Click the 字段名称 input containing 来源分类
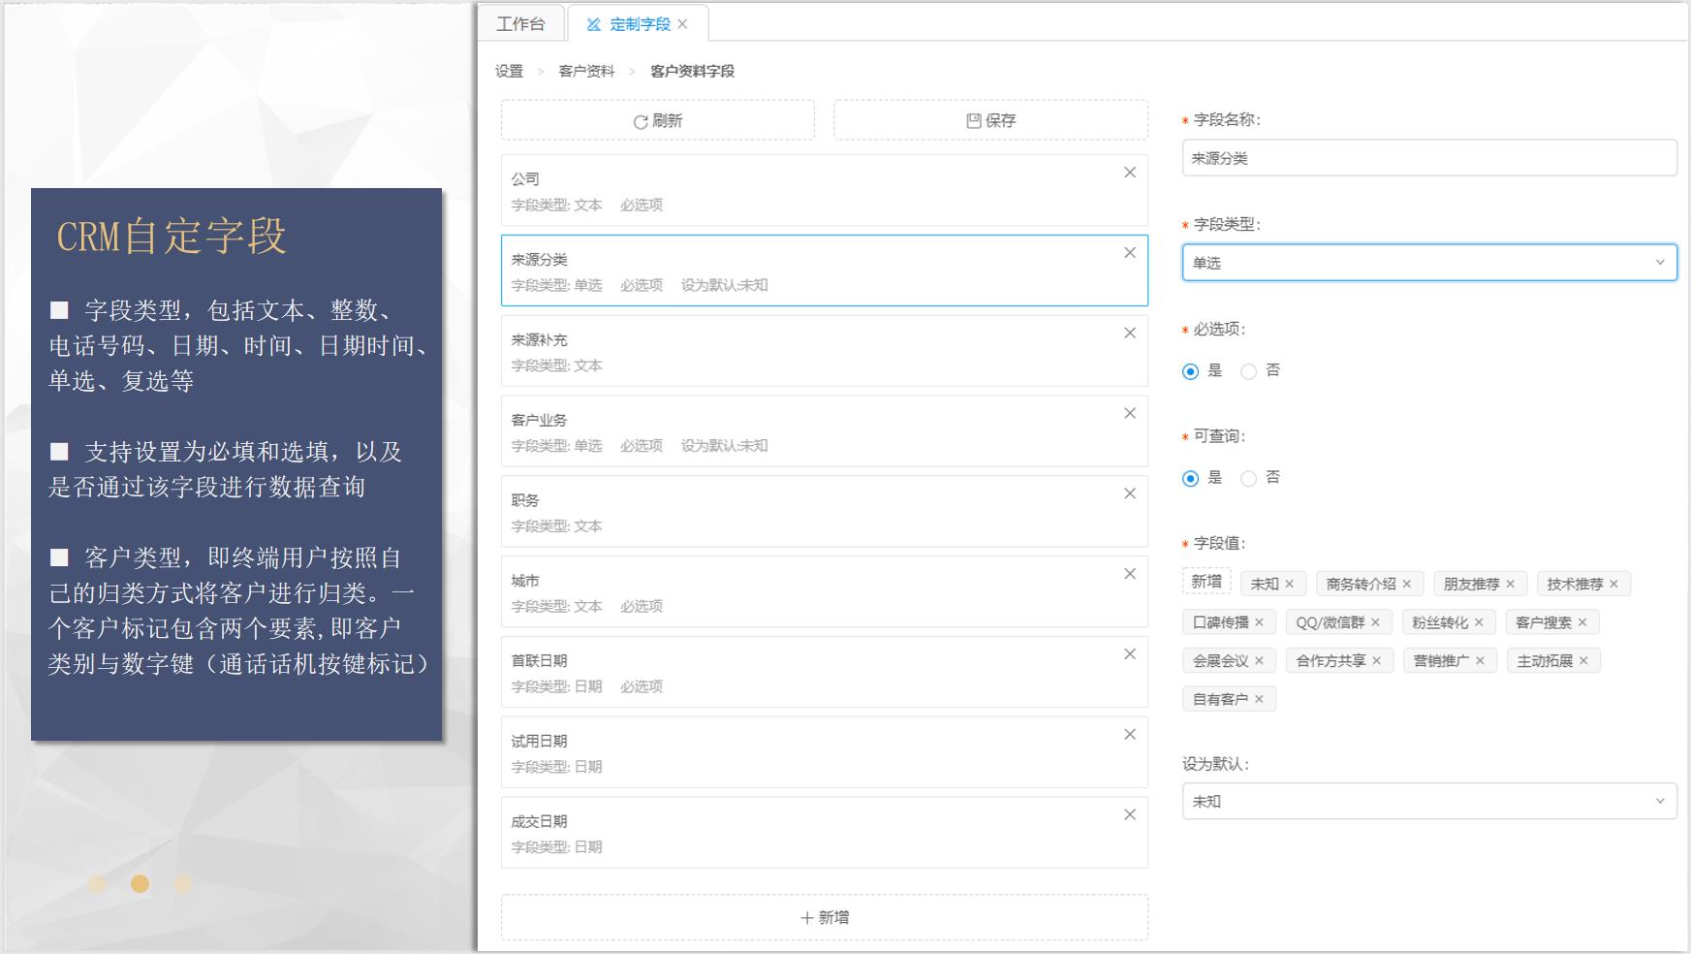 click(1429, 158)
